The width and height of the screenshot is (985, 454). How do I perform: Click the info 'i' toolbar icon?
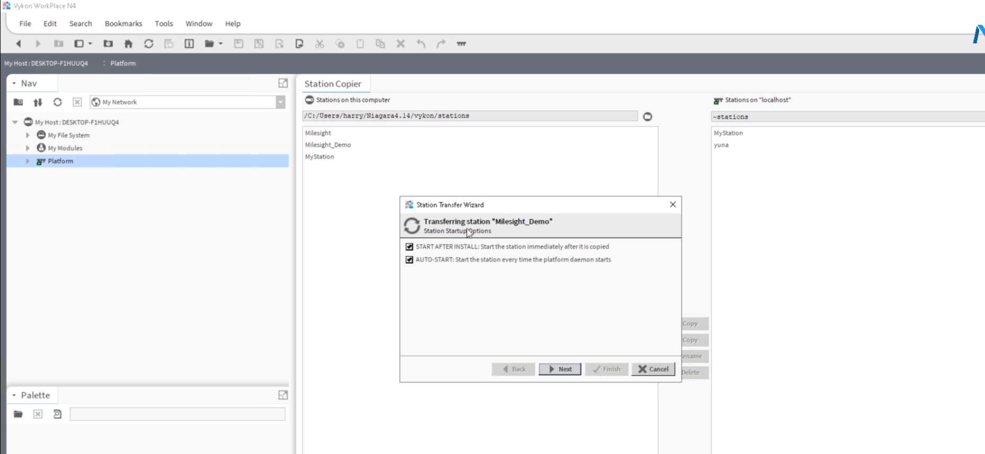[189, 44]
